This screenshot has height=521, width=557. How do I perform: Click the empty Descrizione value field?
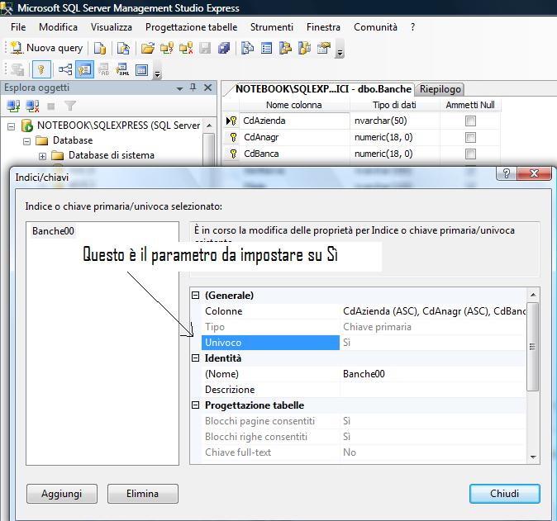tap(433, 390)
